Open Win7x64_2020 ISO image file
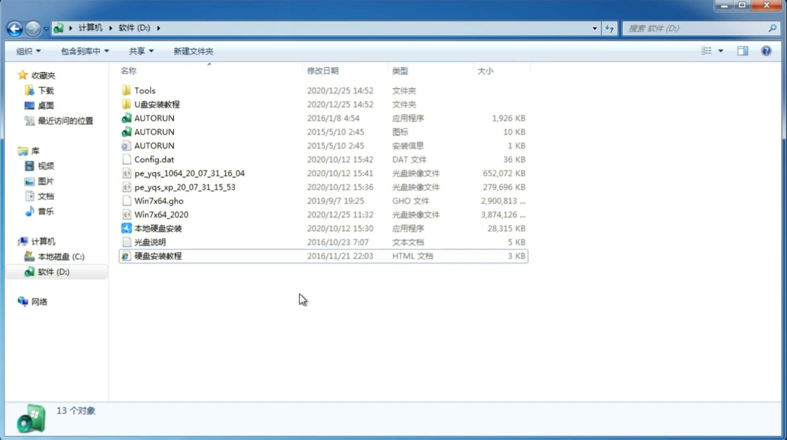 click(x=161, y=215)
